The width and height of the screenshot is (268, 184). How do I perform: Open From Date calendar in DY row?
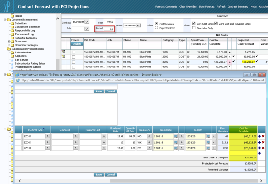176,148
